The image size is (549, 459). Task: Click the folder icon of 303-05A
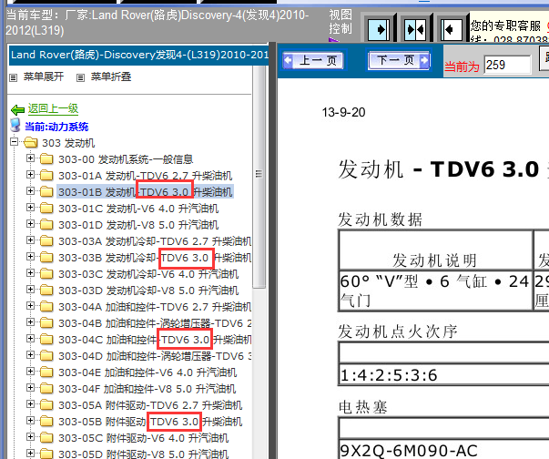tap(46, 404)
